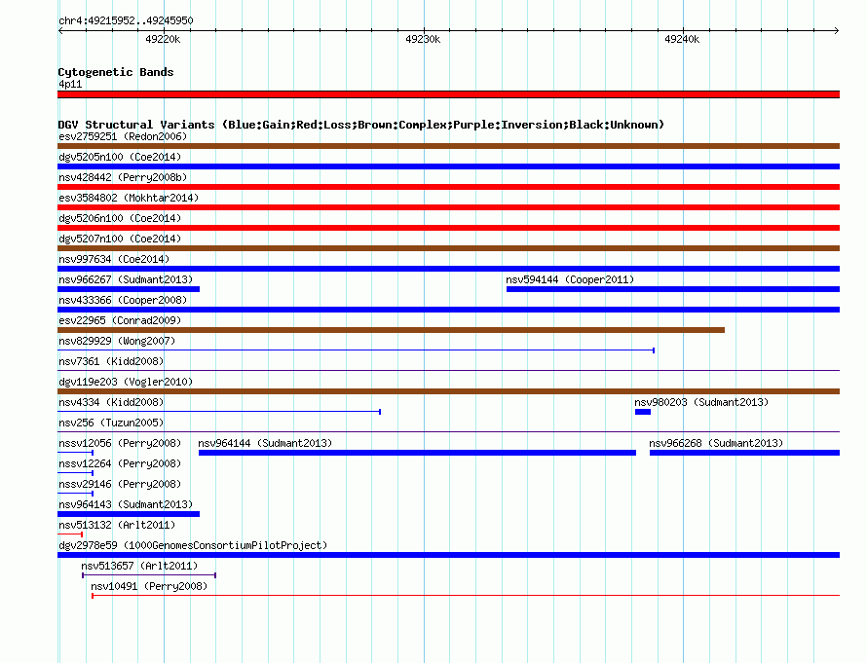Click the 49230k ruler tick label
867x663 pixels.
coord(423,39)
